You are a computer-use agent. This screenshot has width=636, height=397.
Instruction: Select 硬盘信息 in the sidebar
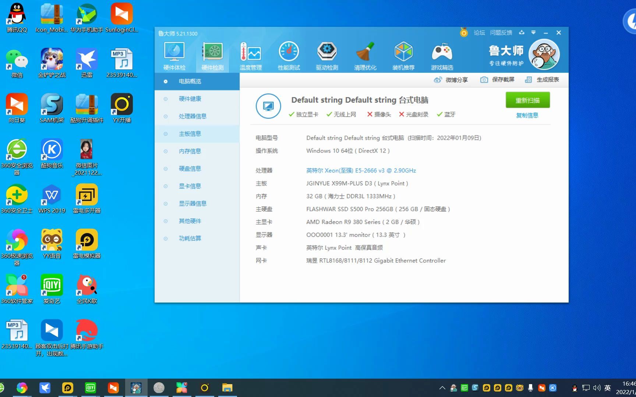tap(197, 168)
